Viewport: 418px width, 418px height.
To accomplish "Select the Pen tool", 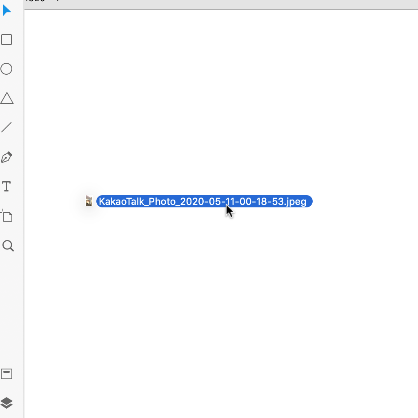I will pyautogui.click(x=7, y=157).
